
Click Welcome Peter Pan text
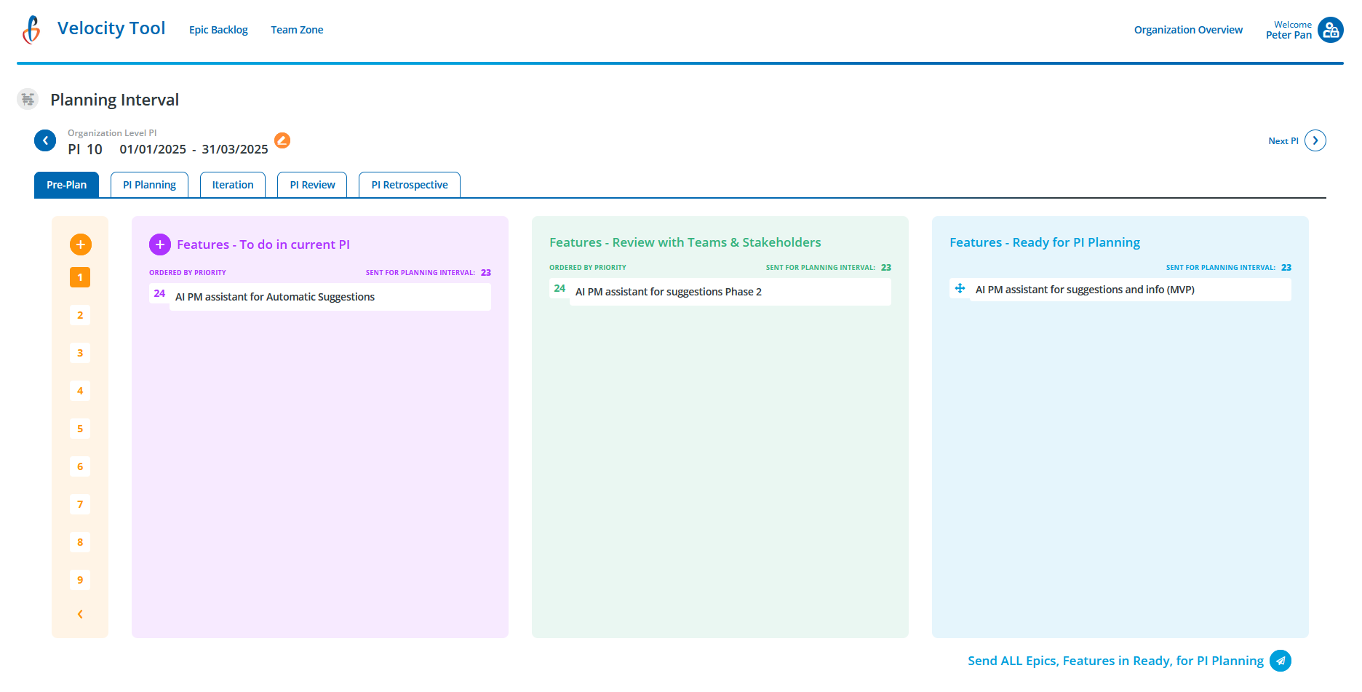[1289, 30]
